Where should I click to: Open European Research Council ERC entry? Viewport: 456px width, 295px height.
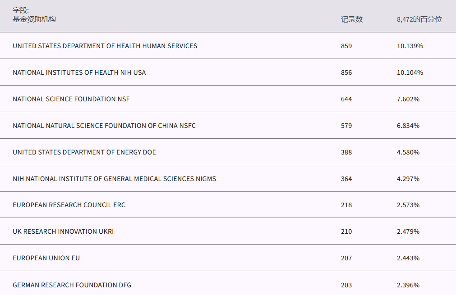[x=69, y=205]
